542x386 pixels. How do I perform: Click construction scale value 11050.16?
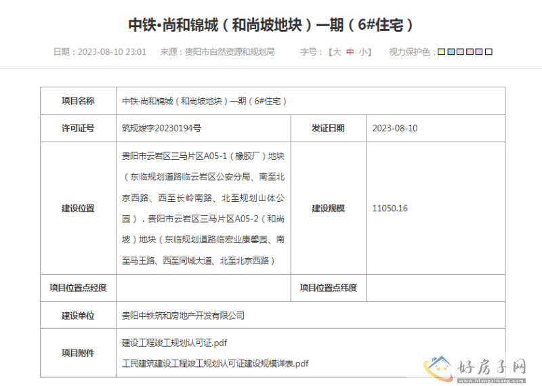coord(390,209)
